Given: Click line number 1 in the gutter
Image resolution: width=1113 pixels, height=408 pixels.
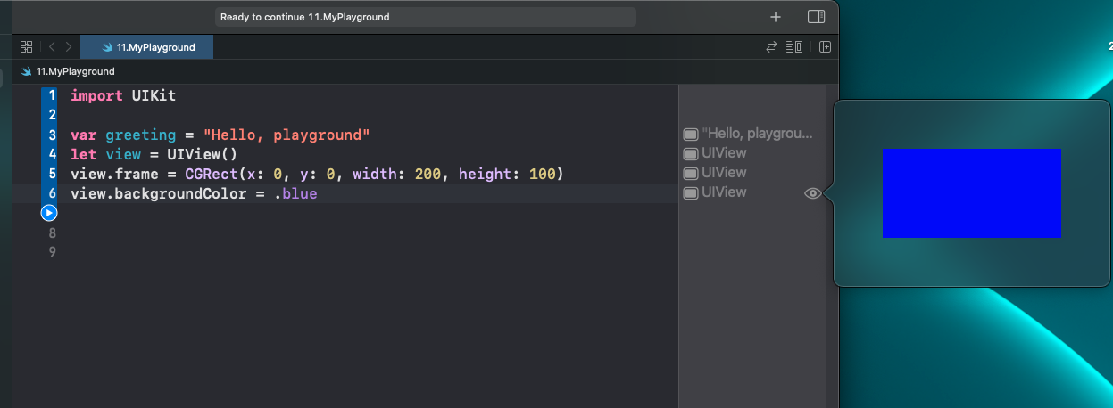Looking at the screenshot, I should [52, 95].
